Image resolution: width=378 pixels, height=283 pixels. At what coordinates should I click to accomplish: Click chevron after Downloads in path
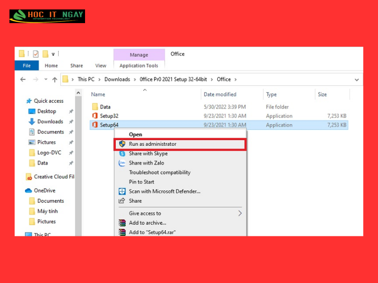[135, 79]
